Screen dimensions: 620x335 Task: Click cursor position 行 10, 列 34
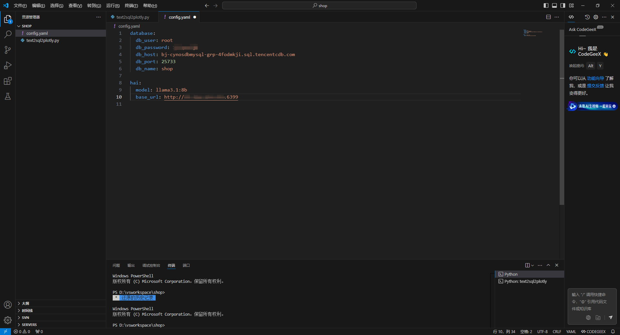pyautogui.click(x=504, y=331)
